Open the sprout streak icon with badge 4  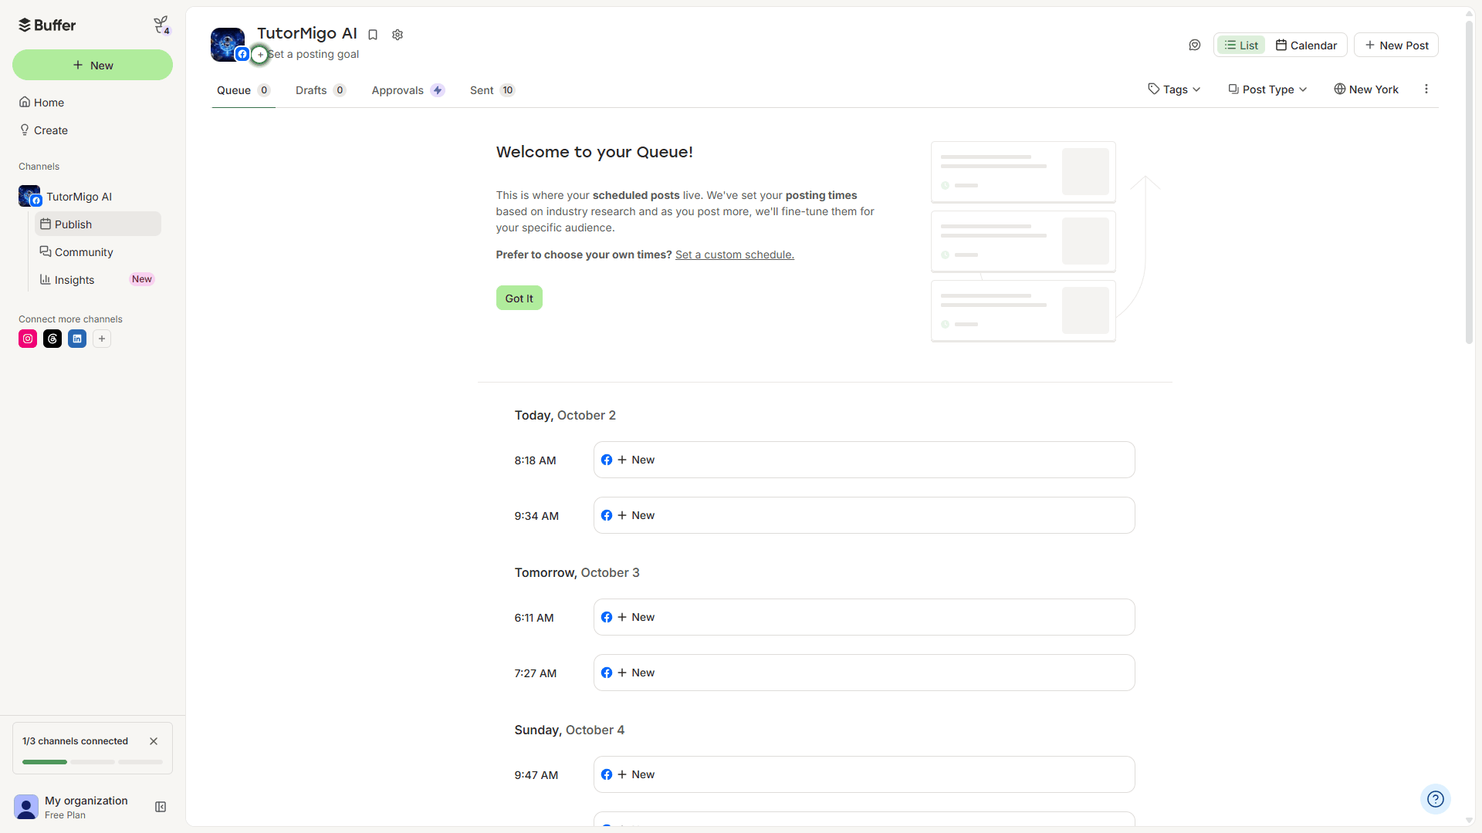[161, 25]
